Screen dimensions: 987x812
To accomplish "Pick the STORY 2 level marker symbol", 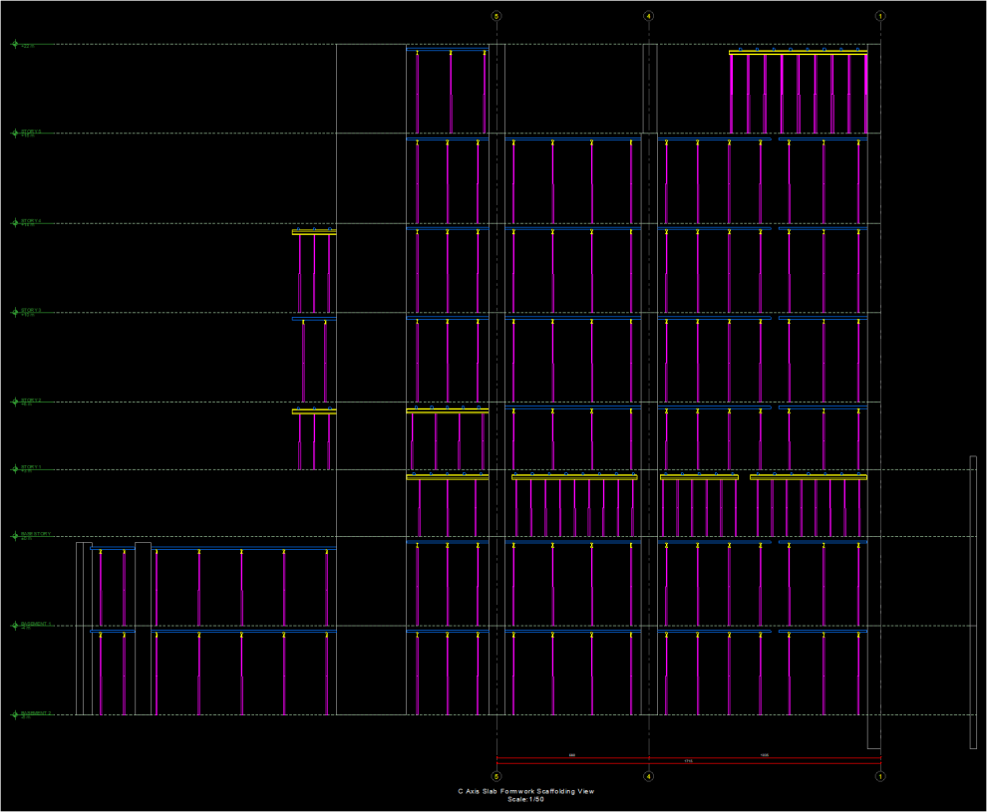I will click(x=15, y=402).
